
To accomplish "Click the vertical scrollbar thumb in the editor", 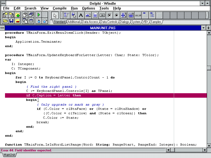I will point(209,68).
